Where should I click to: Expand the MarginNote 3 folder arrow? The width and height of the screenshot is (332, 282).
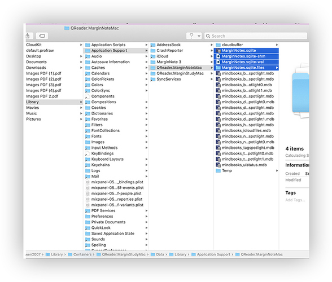[212, 62]
